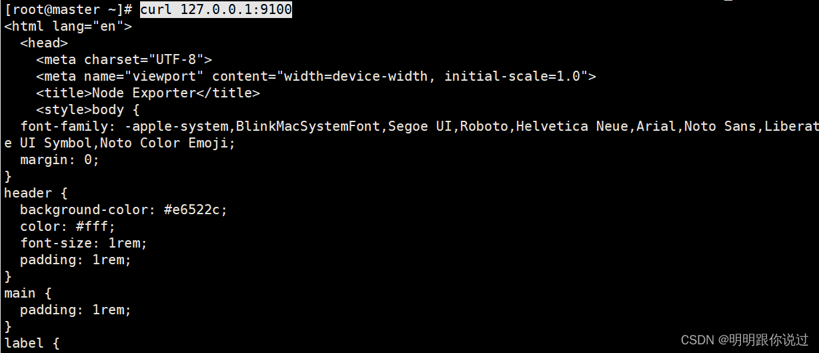Viewport: 819px width, 353px height.
Task: Click the margin: 0; declaration
Action: click(x=60, y=159)
